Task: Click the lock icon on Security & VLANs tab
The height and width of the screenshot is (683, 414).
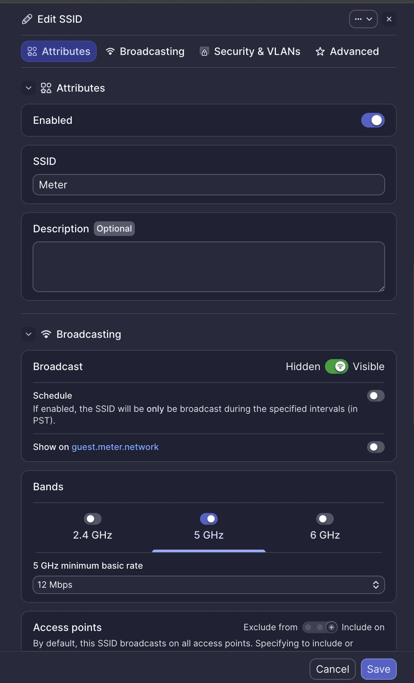Action: [204, 51]
